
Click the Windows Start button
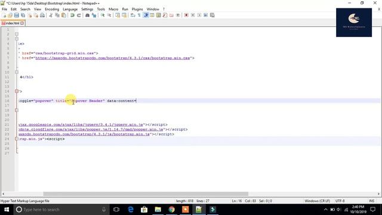(7, 210)
